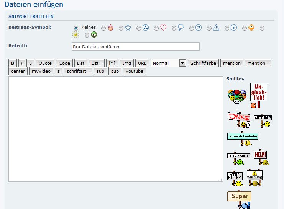Insert a List= ordered tag
284x209 pixels.
tap(97, 63)
